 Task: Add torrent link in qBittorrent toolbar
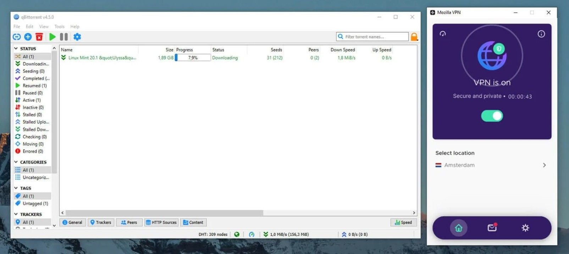17,37
